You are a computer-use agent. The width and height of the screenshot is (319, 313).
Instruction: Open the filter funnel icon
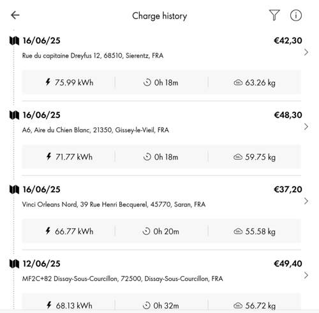(x=274, y=15)
